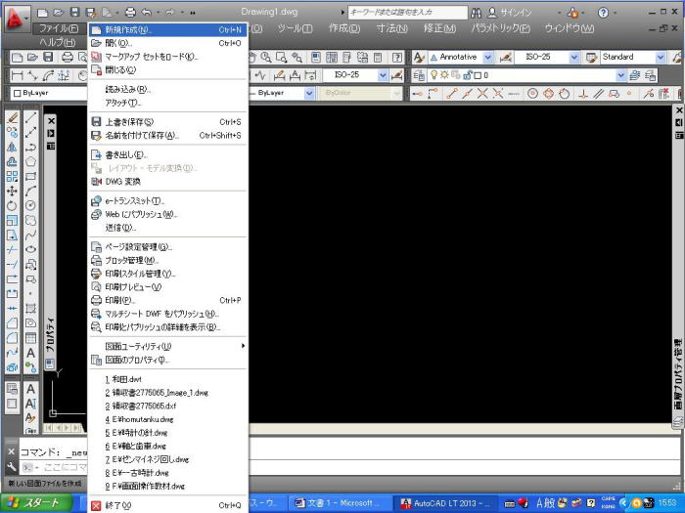Select the Trim tool
685x513 pixels.
12,250
